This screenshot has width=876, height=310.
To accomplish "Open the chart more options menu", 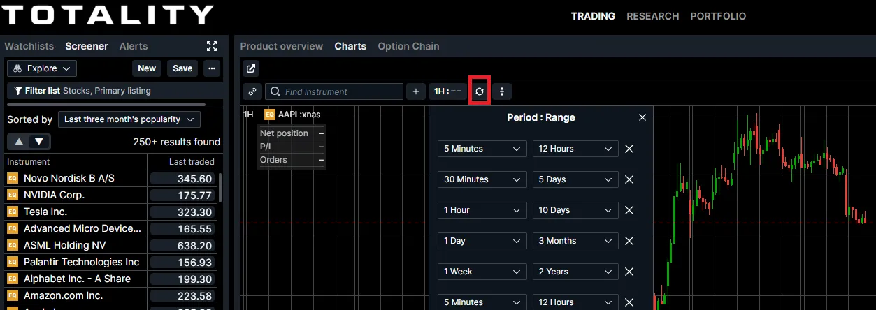I will (x=501, y=91).
